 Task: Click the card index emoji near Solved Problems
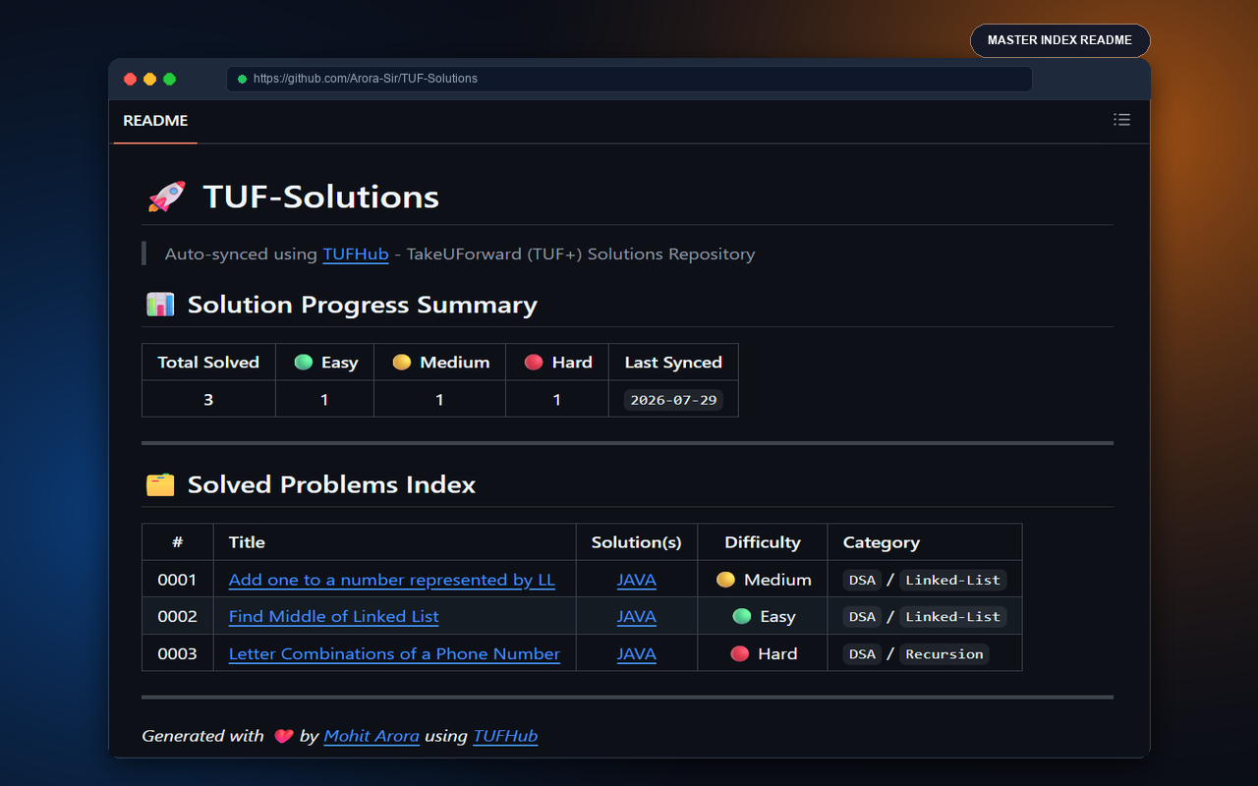[160, 484]
